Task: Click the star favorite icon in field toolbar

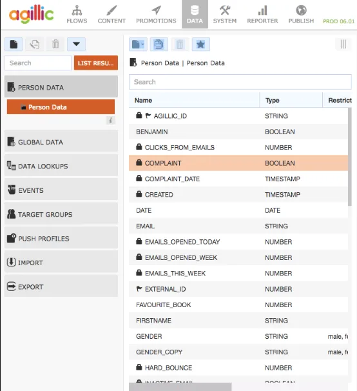Action: [201, 45]
